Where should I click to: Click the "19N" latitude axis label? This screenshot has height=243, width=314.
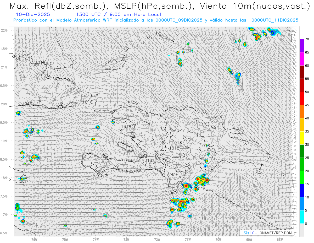point(4,141)
